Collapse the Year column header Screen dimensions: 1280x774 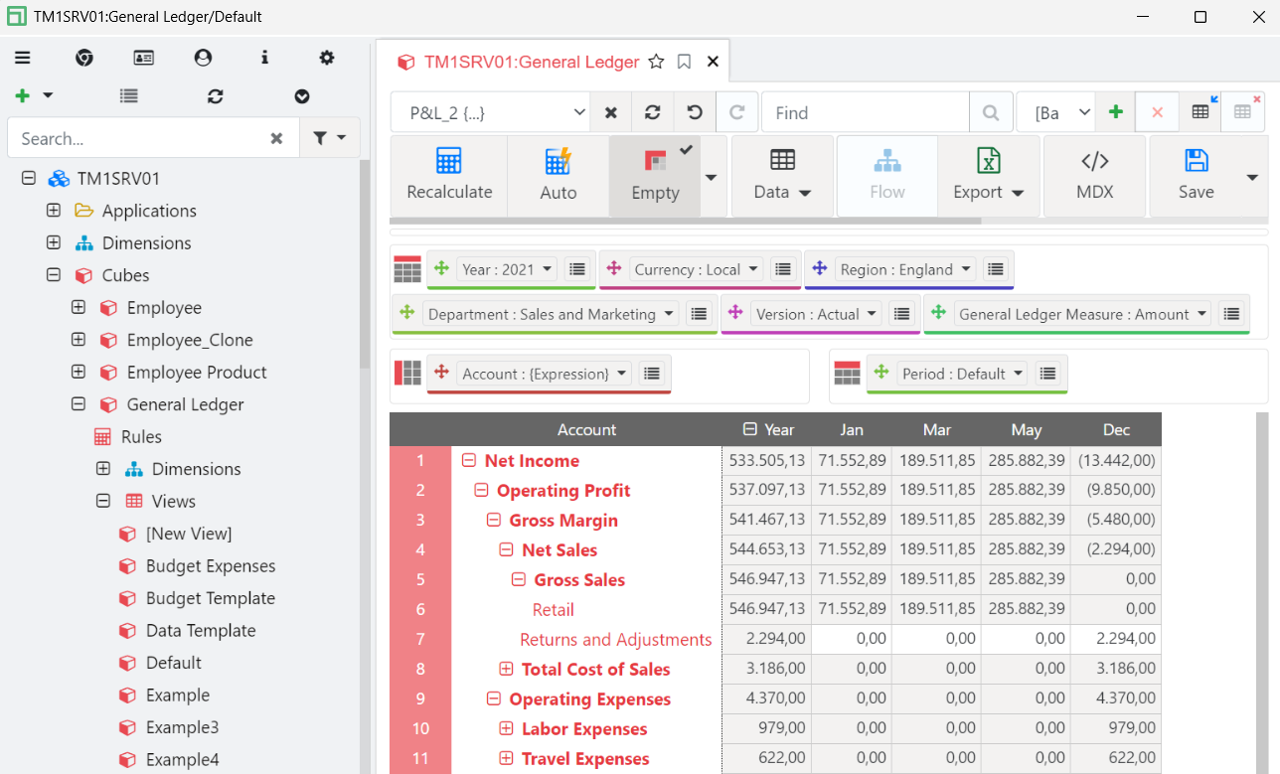pos(750,429)
